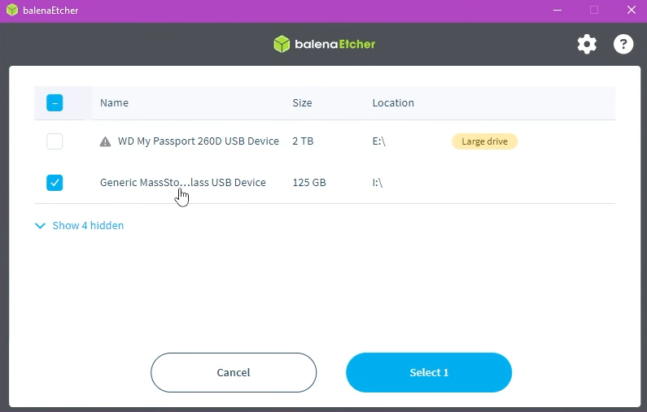
Task: Minimize the balenaEtcher window
Action: pos(557,10)
